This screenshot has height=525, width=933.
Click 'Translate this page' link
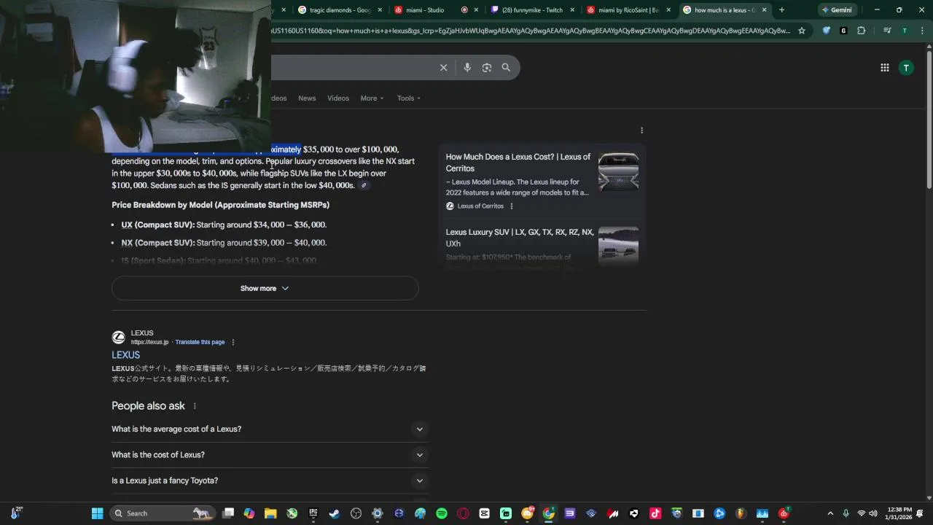pos(200,342)
